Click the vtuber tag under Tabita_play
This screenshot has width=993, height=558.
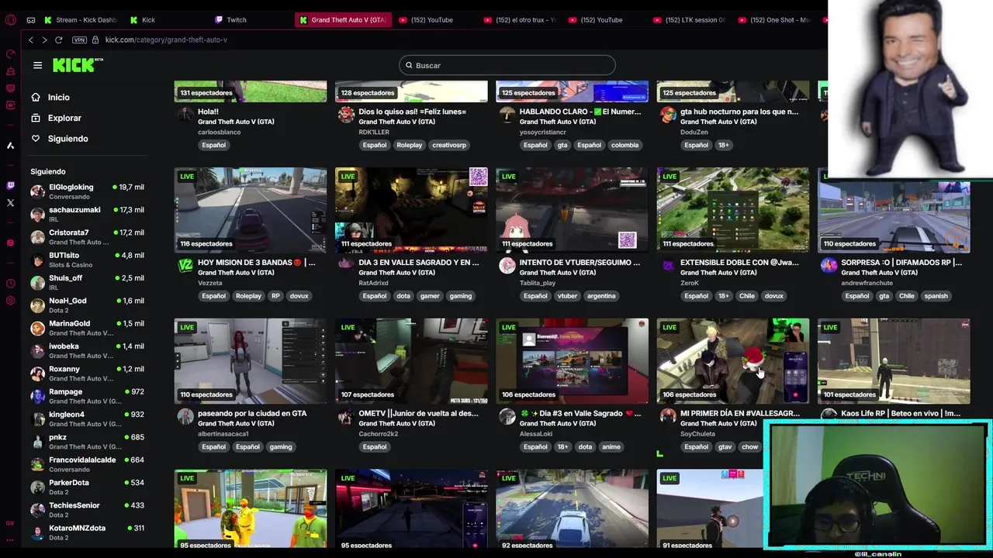coord(567,296)
